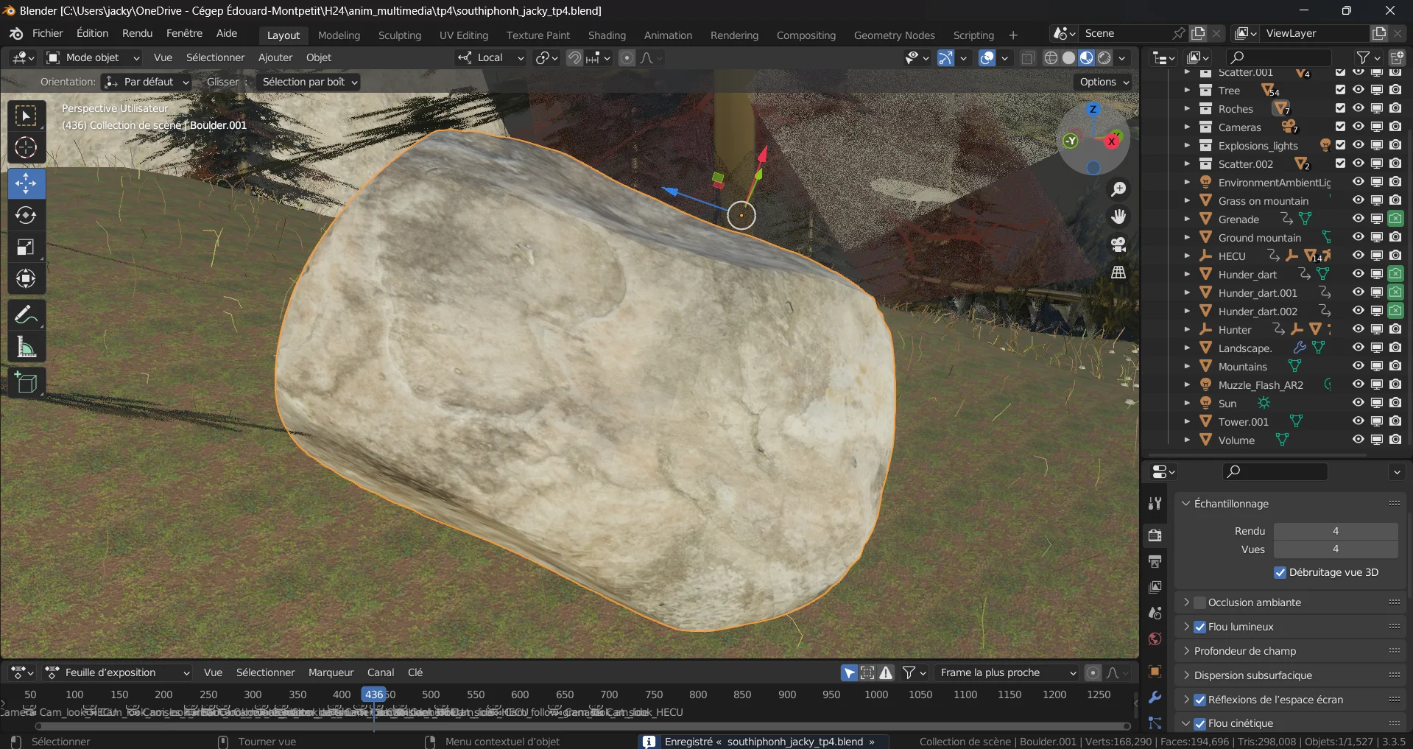
Task: Switch to solid viewport shading
Action: pos(1069,57)
